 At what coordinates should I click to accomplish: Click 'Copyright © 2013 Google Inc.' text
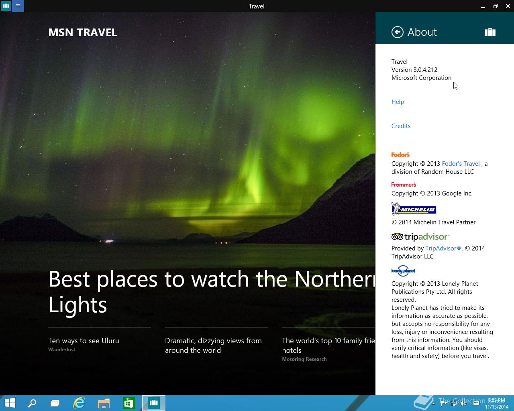(432, 193)
